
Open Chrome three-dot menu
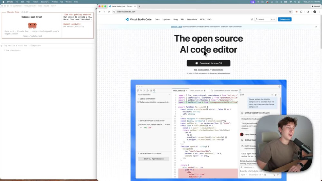click(319, 12)
